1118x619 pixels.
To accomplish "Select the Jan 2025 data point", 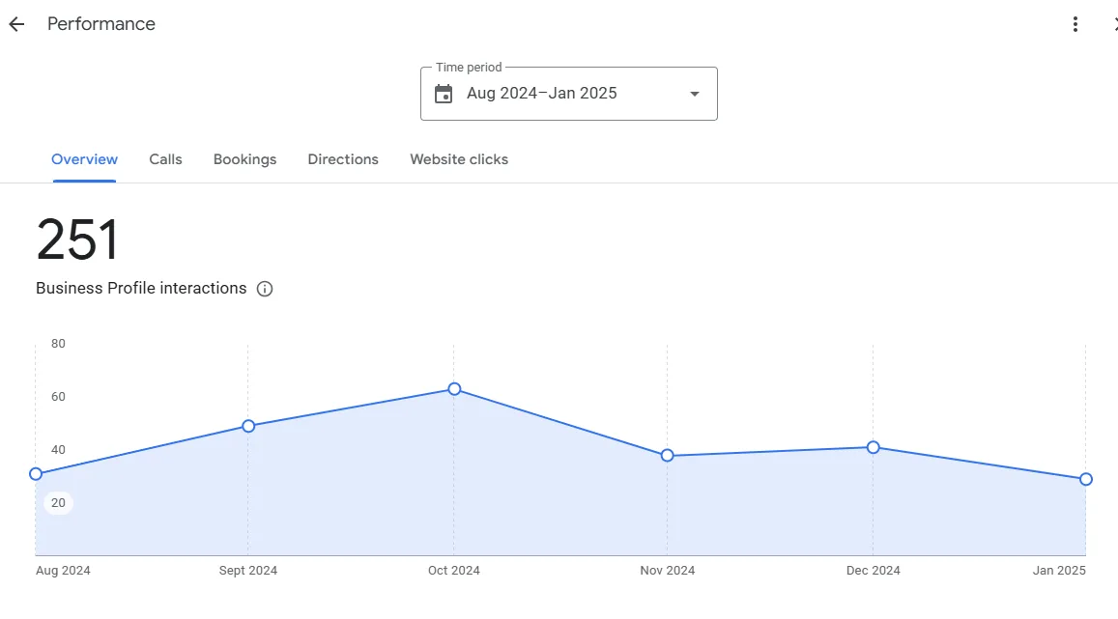I will [1086, 479].
